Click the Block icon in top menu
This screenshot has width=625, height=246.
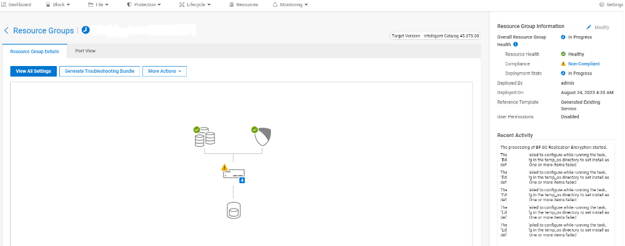click(48, 5)
